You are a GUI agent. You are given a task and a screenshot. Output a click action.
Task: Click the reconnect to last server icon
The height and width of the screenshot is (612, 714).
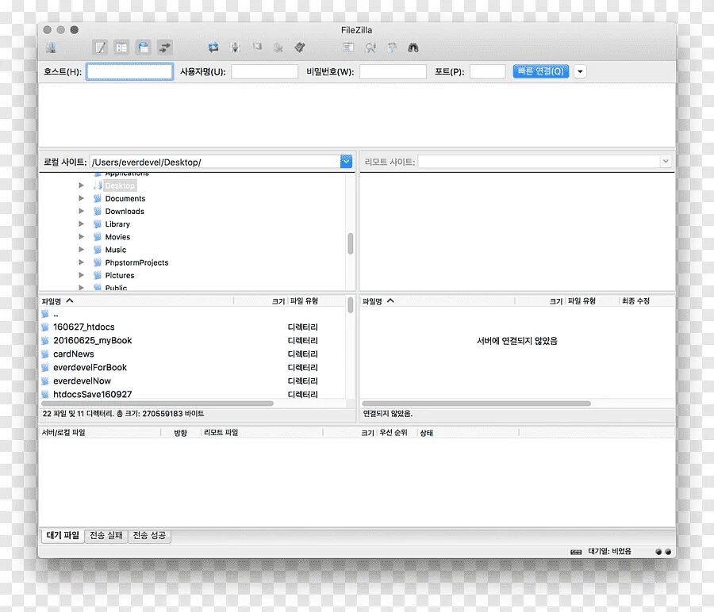(x=300, y=48)
